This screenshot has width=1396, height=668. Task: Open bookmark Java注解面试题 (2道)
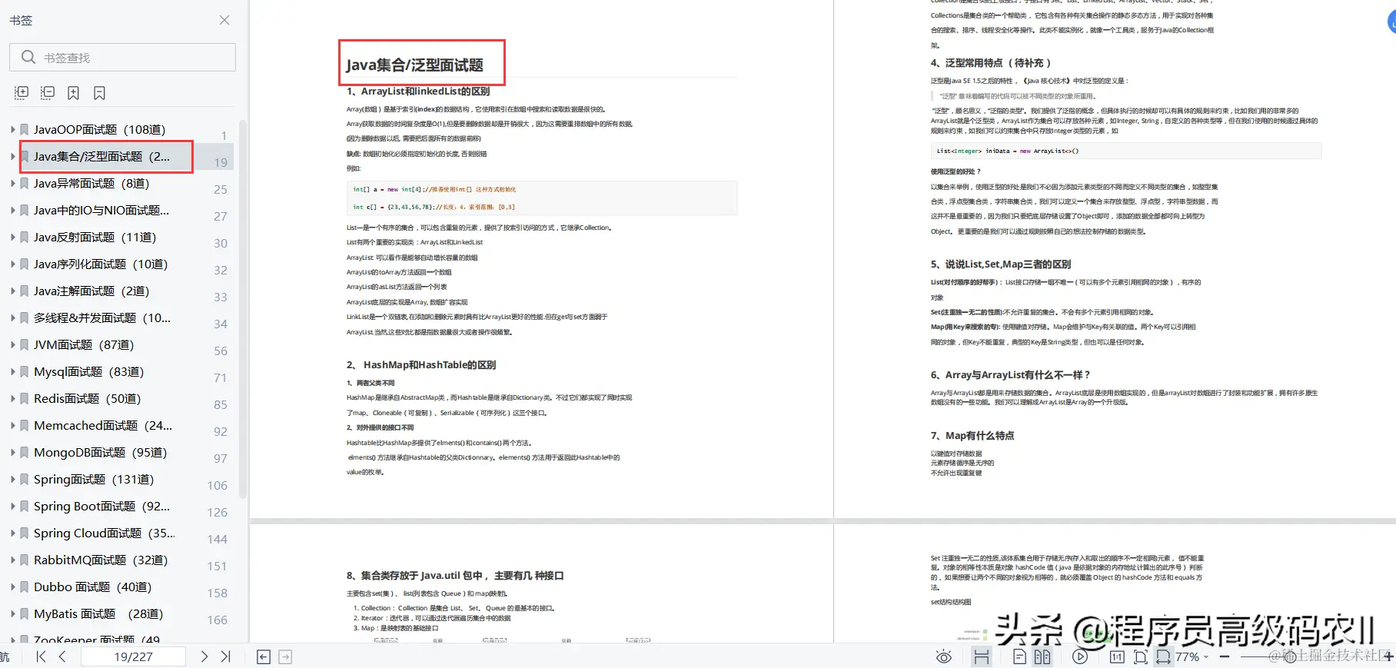91,291
